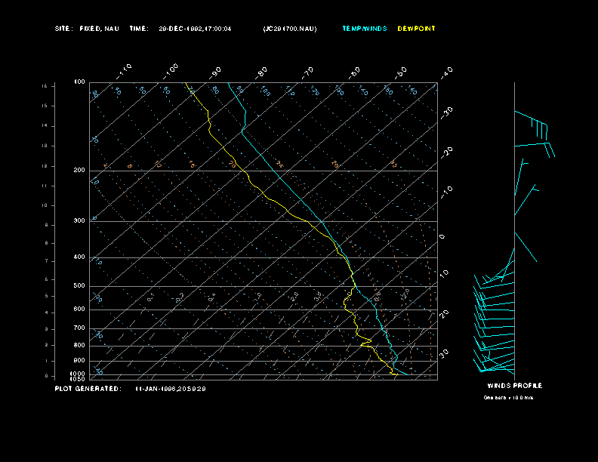Click the -80 temperature label on top axis
The width and height of the screenshot is (598, 462).
tap(262, 72)
